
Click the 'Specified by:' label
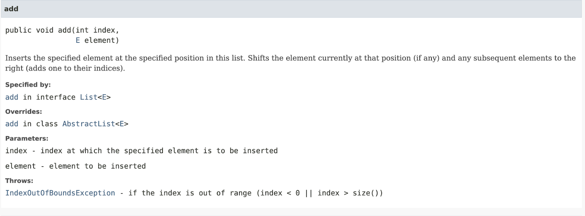click(x=28, y=85)
